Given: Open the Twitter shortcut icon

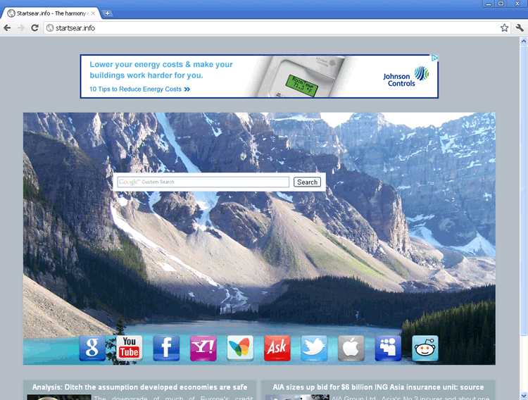Looking at the screenshot, I should [314, 348].
